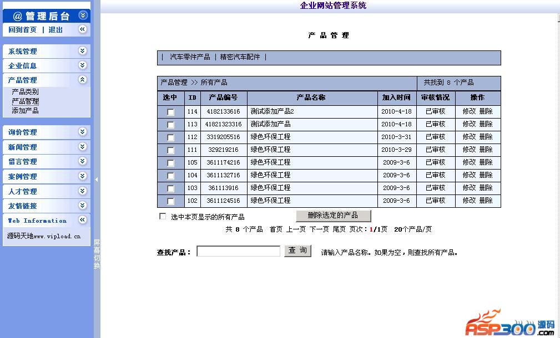This screenshot has width=560, height=338.
Task: Click the 上一页 pagination link
Action: tap(296, 229)
